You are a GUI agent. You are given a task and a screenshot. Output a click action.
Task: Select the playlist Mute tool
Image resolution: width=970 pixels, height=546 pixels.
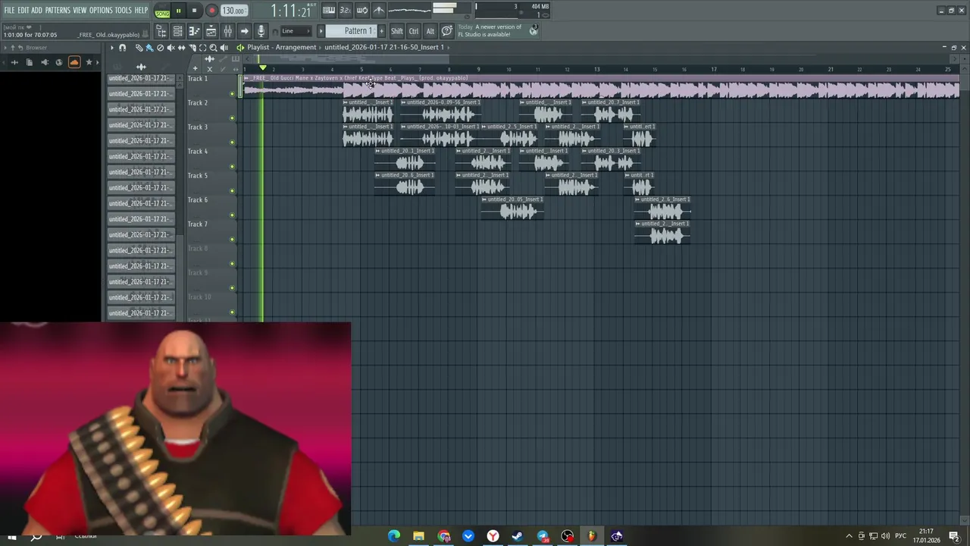(171, 48)
